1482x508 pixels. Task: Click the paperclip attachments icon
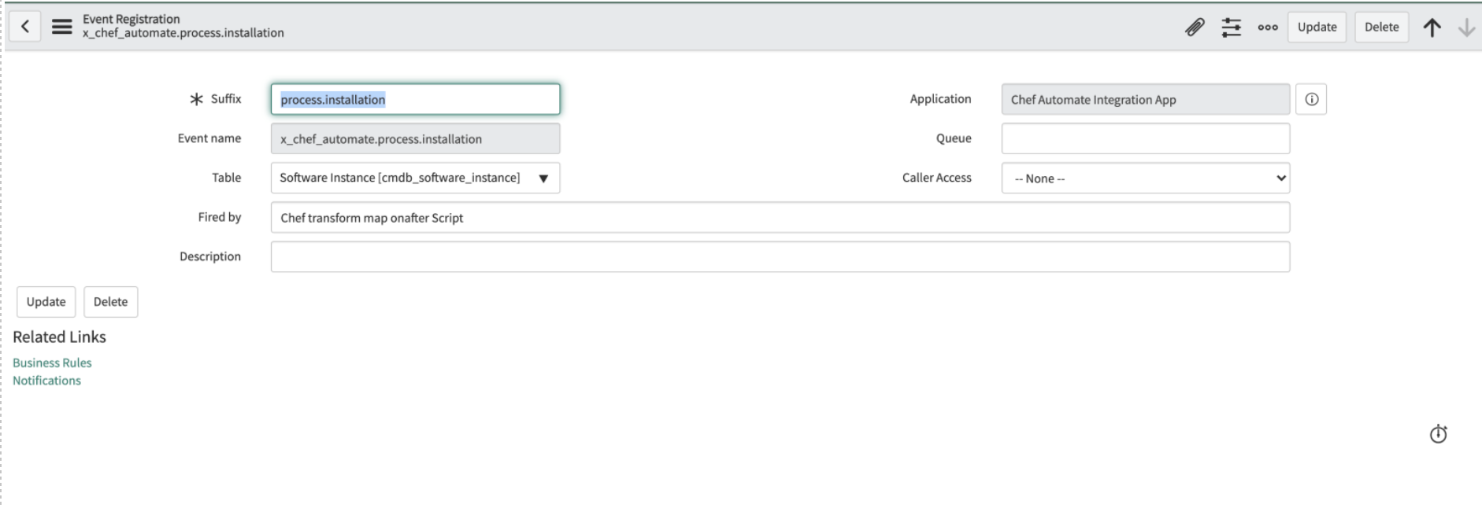(x=1194, y=28)
